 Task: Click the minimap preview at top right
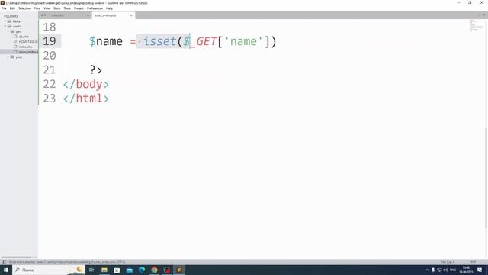(x=476, y=25)
